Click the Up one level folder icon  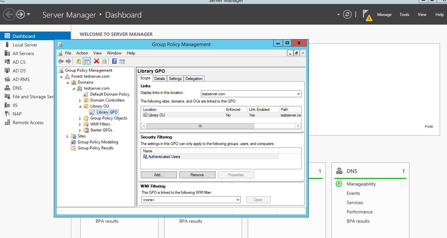79,61
